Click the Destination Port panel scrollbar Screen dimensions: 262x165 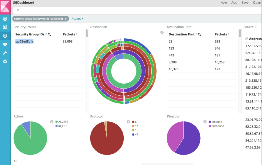click(x=240, y=33)
